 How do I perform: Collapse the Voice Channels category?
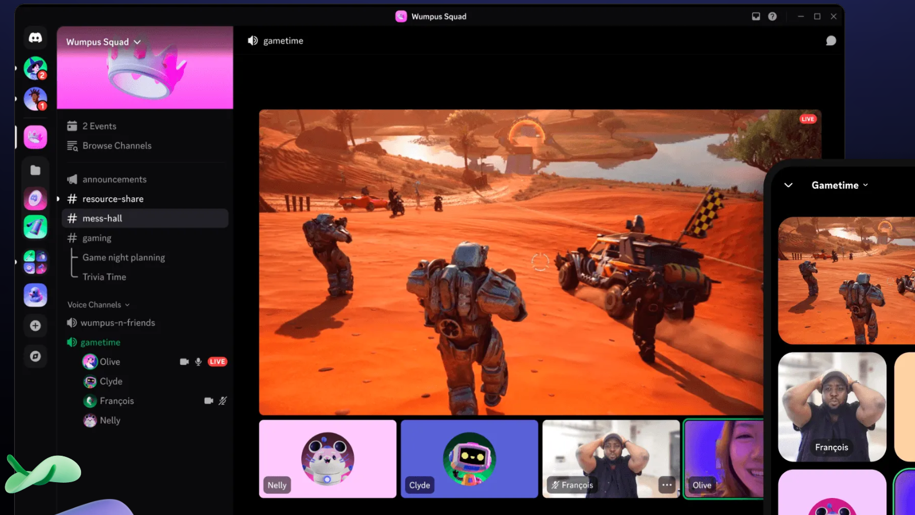[99, 305]
